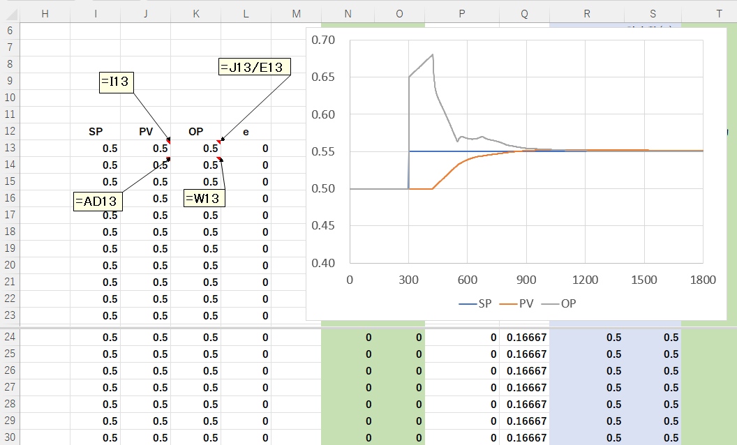Click row header 24
The image size is (737, 445).
[10, 338]
